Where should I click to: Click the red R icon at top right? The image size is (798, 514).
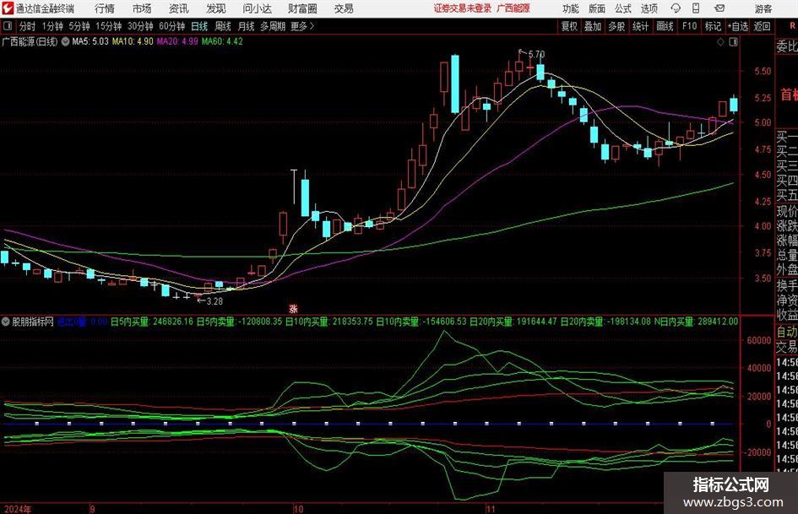coord(793,26)
